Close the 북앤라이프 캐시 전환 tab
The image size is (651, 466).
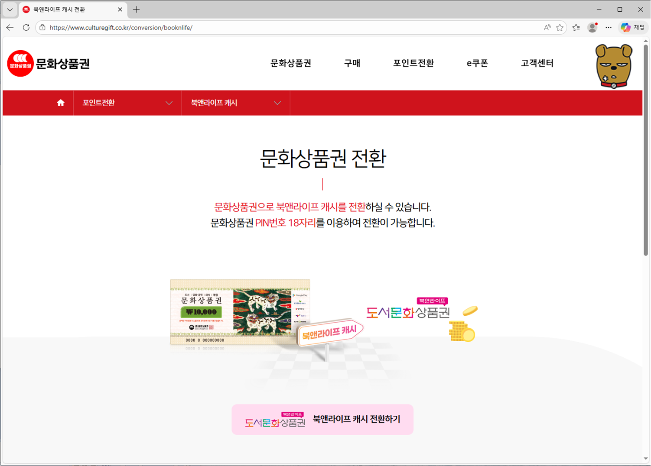pos(120,10)
